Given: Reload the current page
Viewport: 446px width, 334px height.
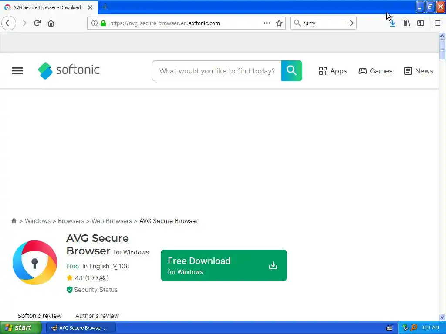Looking at the screenshot, I should (37, 23).
